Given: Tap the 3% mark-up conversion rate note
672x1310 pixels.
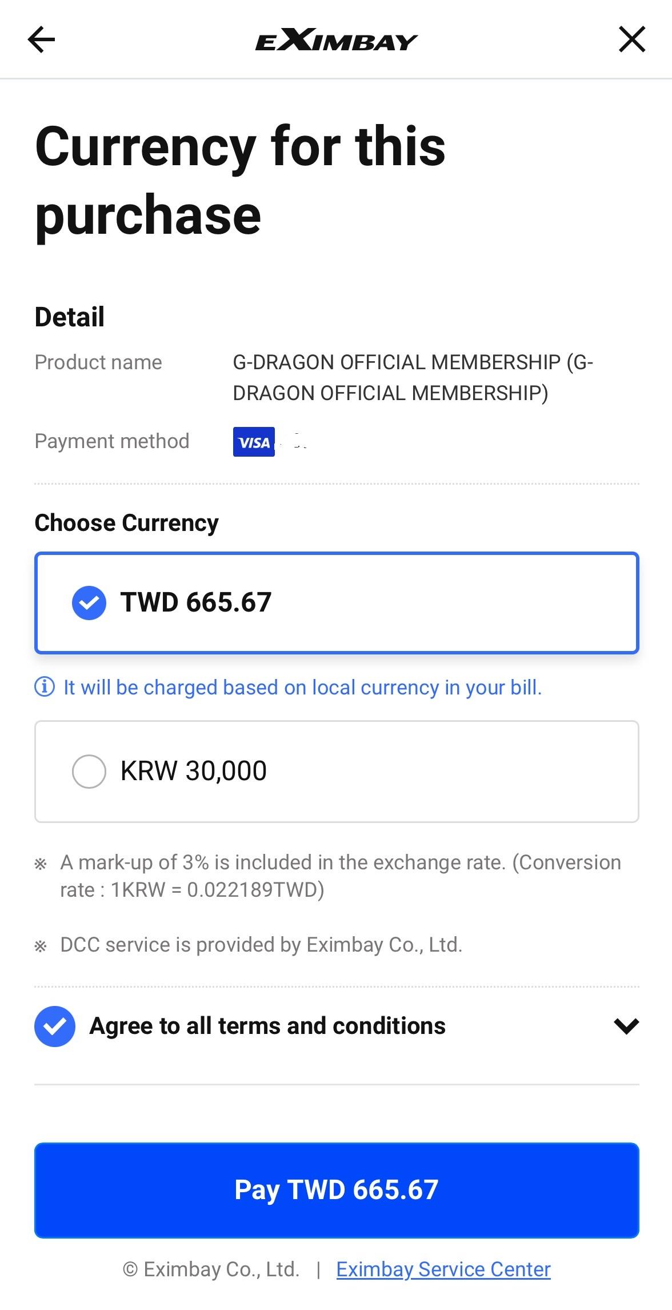Looking at the screenshot, I should pos(341,876).
